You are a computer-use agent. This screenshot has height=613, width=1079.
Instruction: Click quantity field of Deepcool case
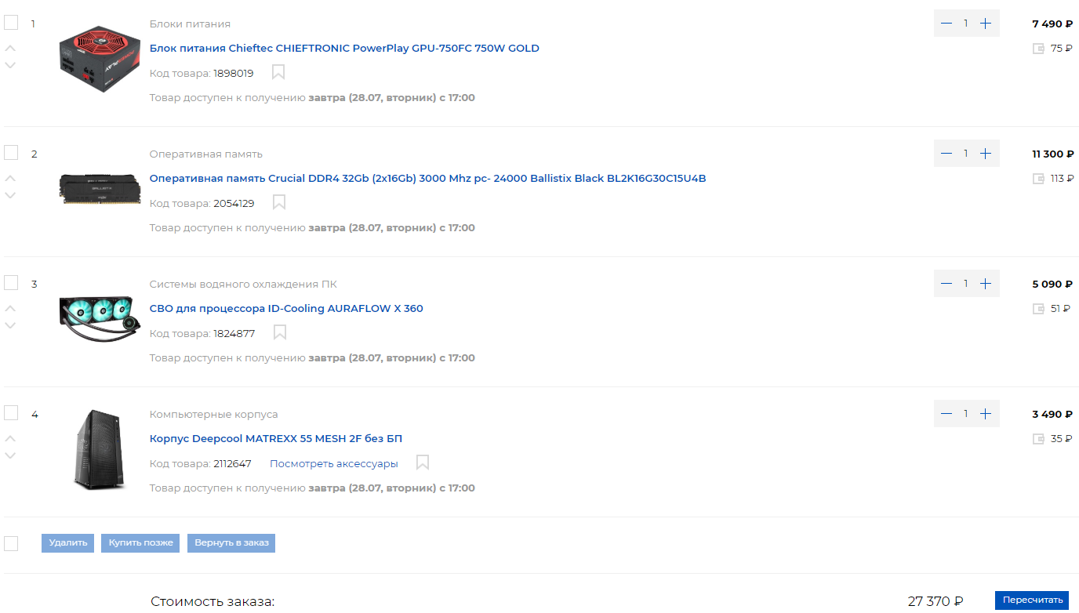click(x=966, y=414)
